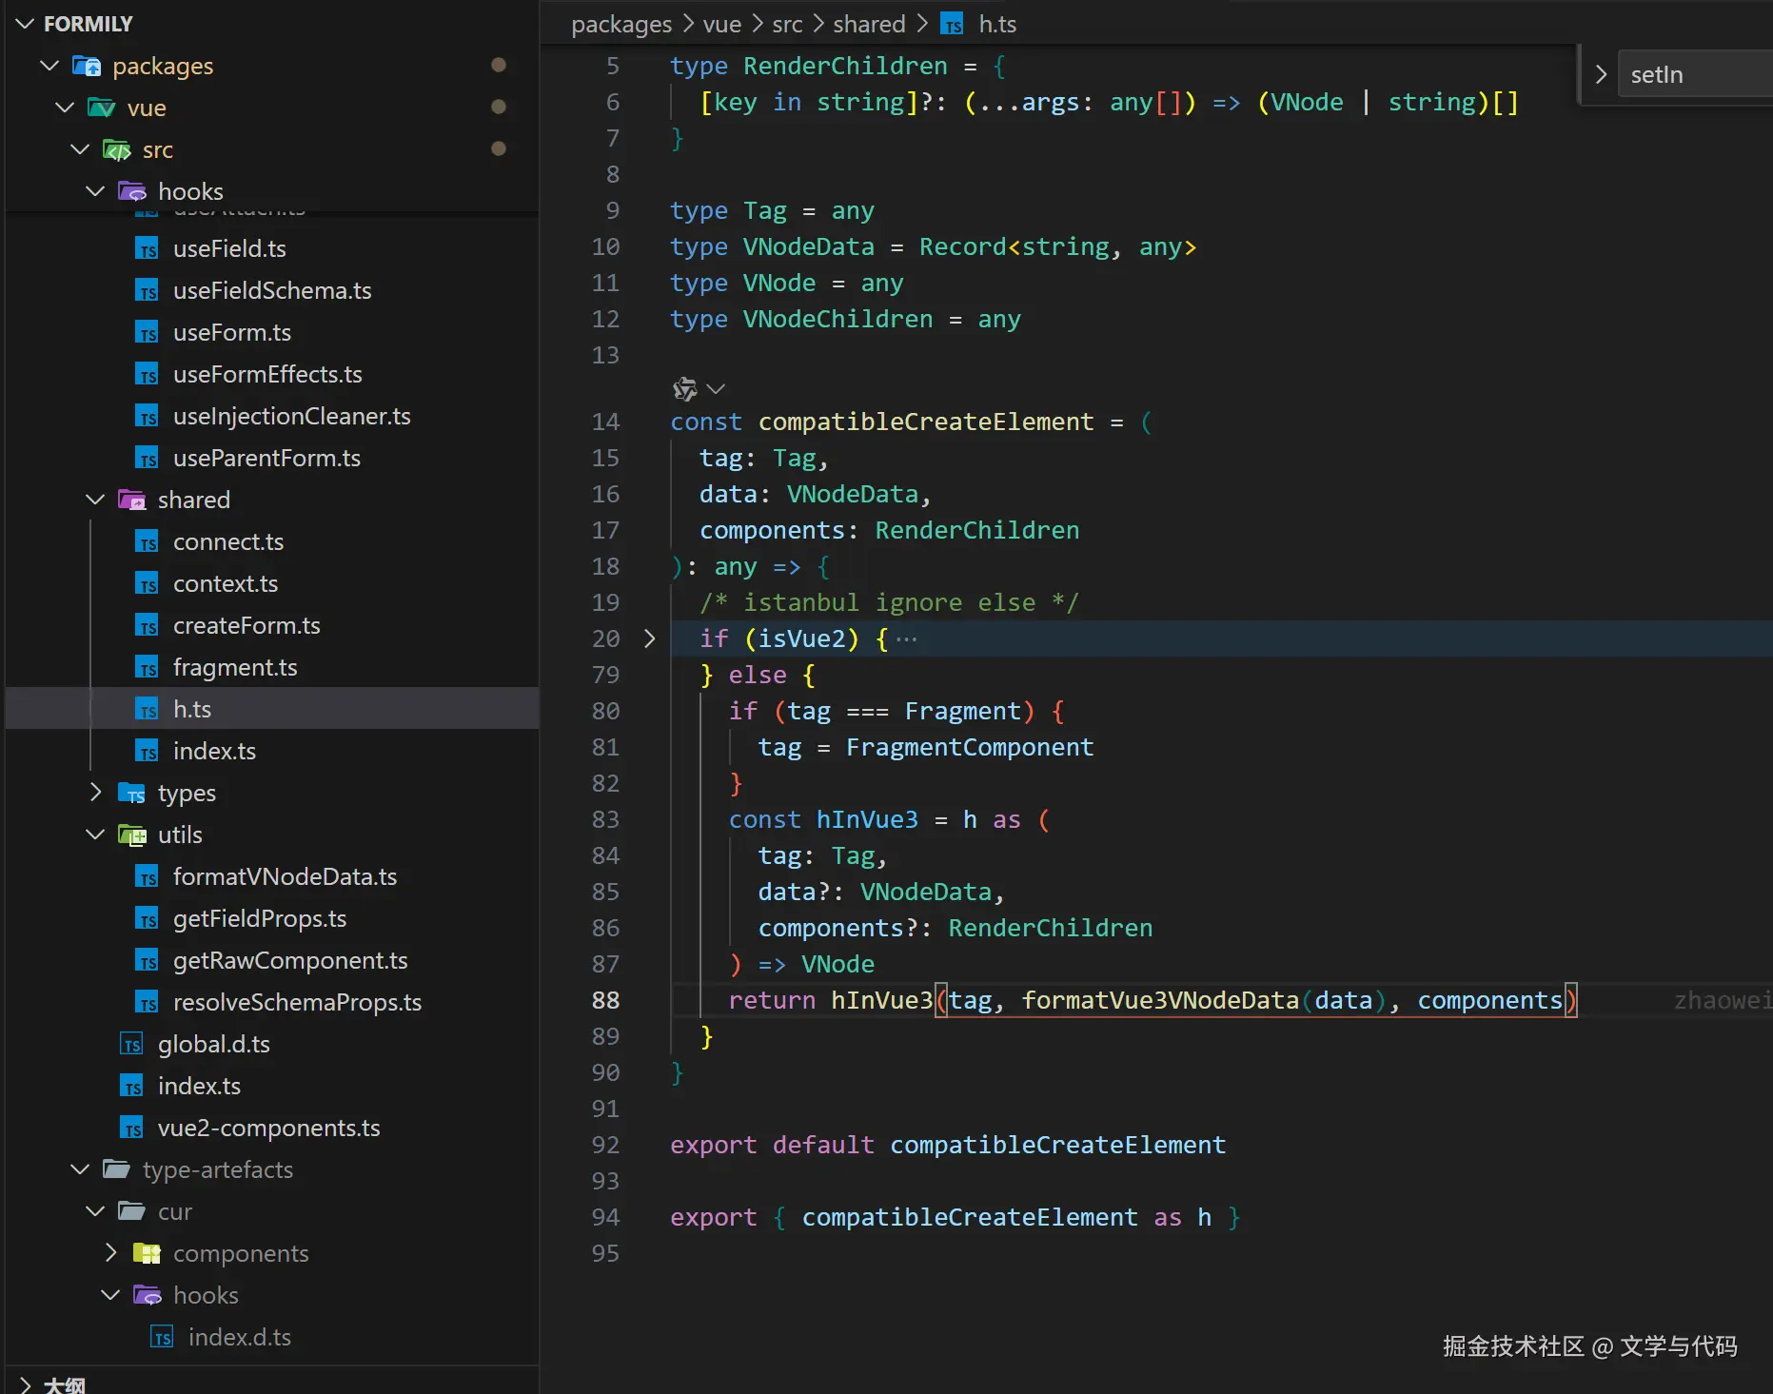
Task: Click 'RenderChildren' type name on line 5
Action: point(845,66)
